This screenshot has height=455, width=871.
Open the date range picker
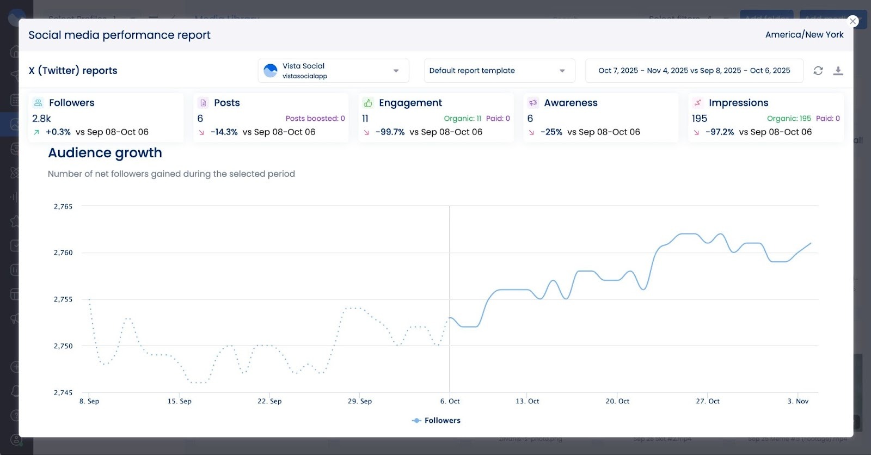coord(694,71)
